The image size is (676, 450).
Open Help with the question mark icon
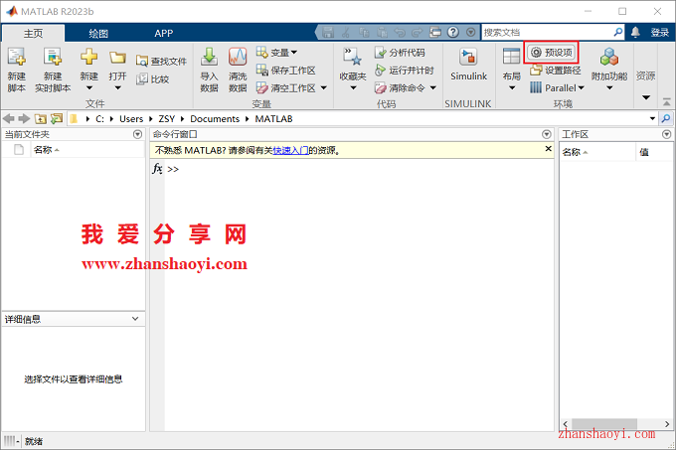pyautogui.click(x=453, y=33)
